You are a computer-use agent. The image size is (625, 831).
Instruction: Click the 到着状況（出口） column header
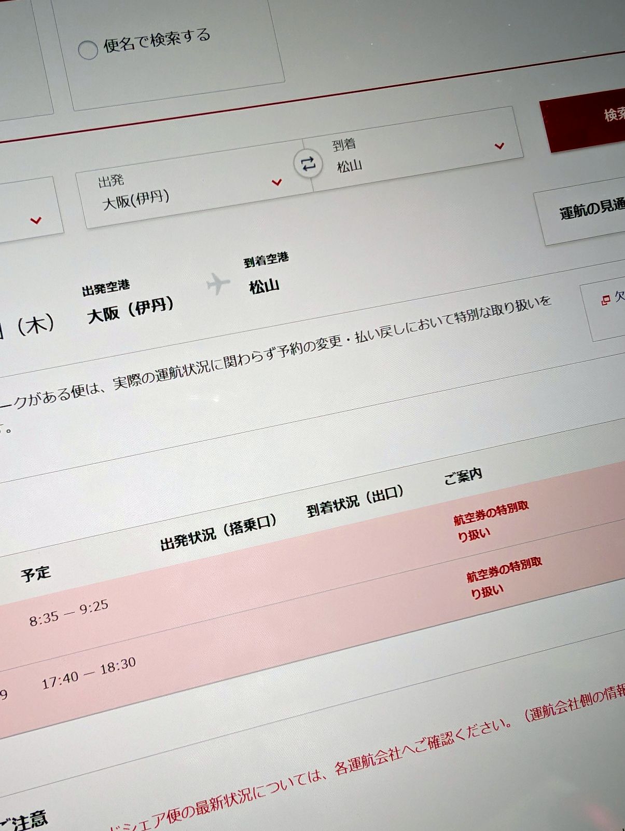pyautogui.click(x=355, y=501)
